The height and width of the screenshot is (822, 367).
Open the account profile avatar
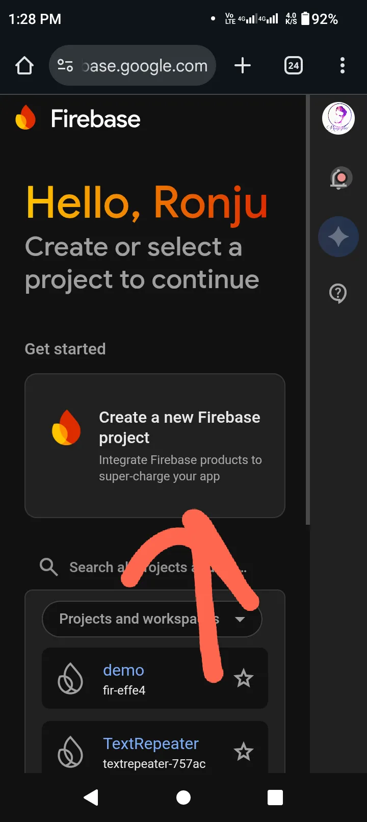tap(338, 119)
